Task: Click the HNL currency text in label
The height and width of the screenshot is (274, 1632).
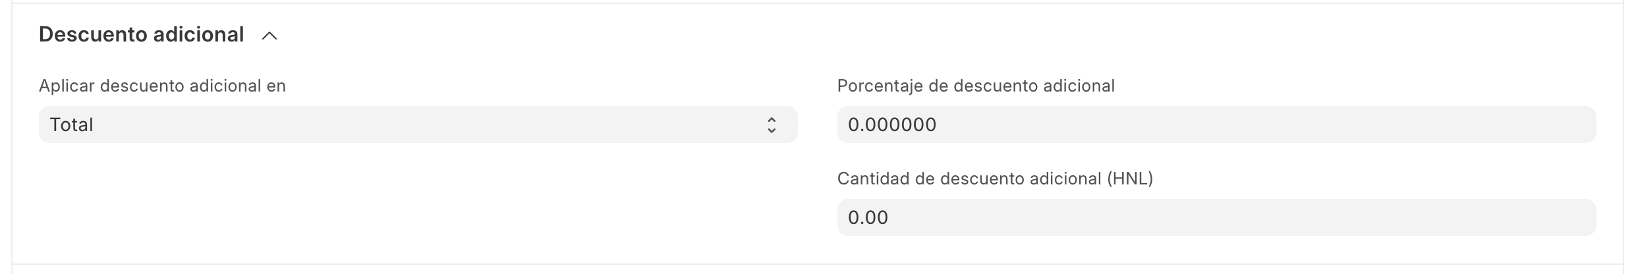Action: pos(1130,178)
